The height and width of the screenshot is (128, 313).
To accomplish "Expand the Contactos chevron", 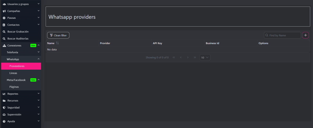I will (x=39, y=25).
